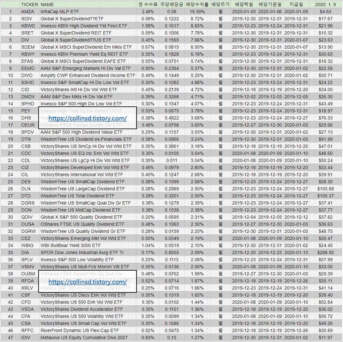This screenshot has height=342, width=343.
Task: Open the collinsd.tistory.com link near the RFDA row
Action: 88,282
